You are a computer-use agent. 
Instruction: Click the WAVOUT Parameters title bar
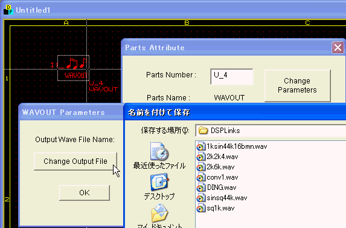click(x=71, y=112)
